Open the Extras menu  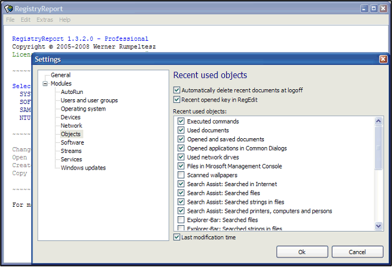(45, 19)
